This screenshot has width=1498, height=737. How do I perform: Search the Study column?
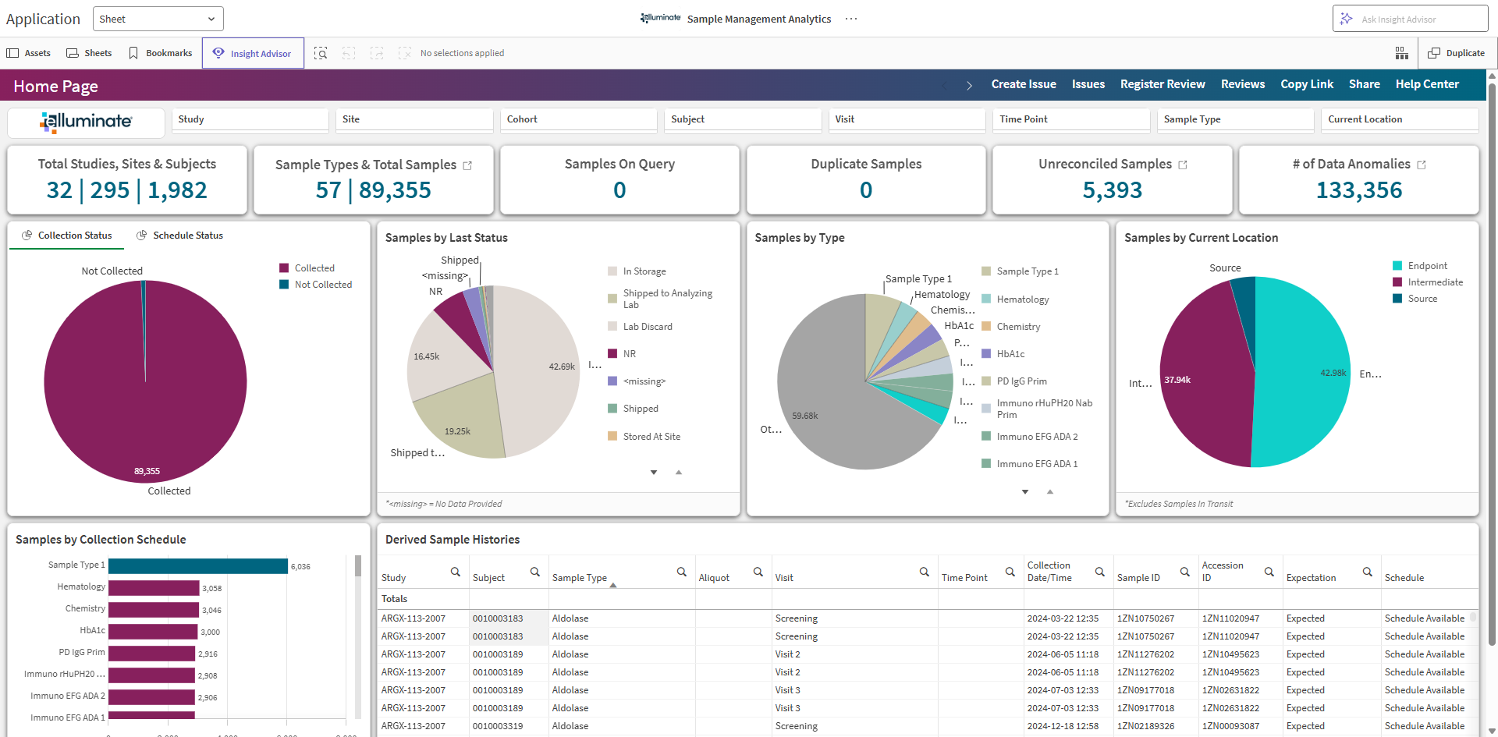pyautogui.click(x=456, y=572)
